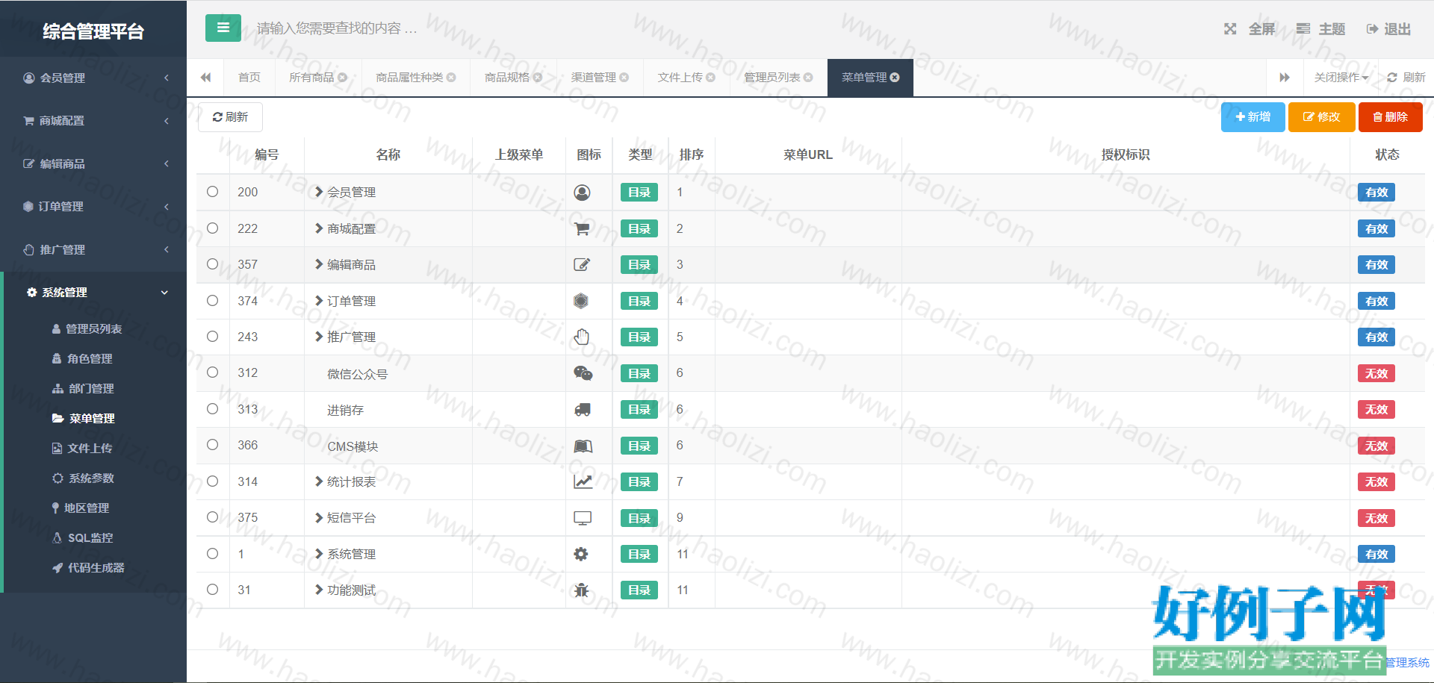Close the 渠道管理 tab
Screen dimensions: 1434x683
[x=624, y=78]
